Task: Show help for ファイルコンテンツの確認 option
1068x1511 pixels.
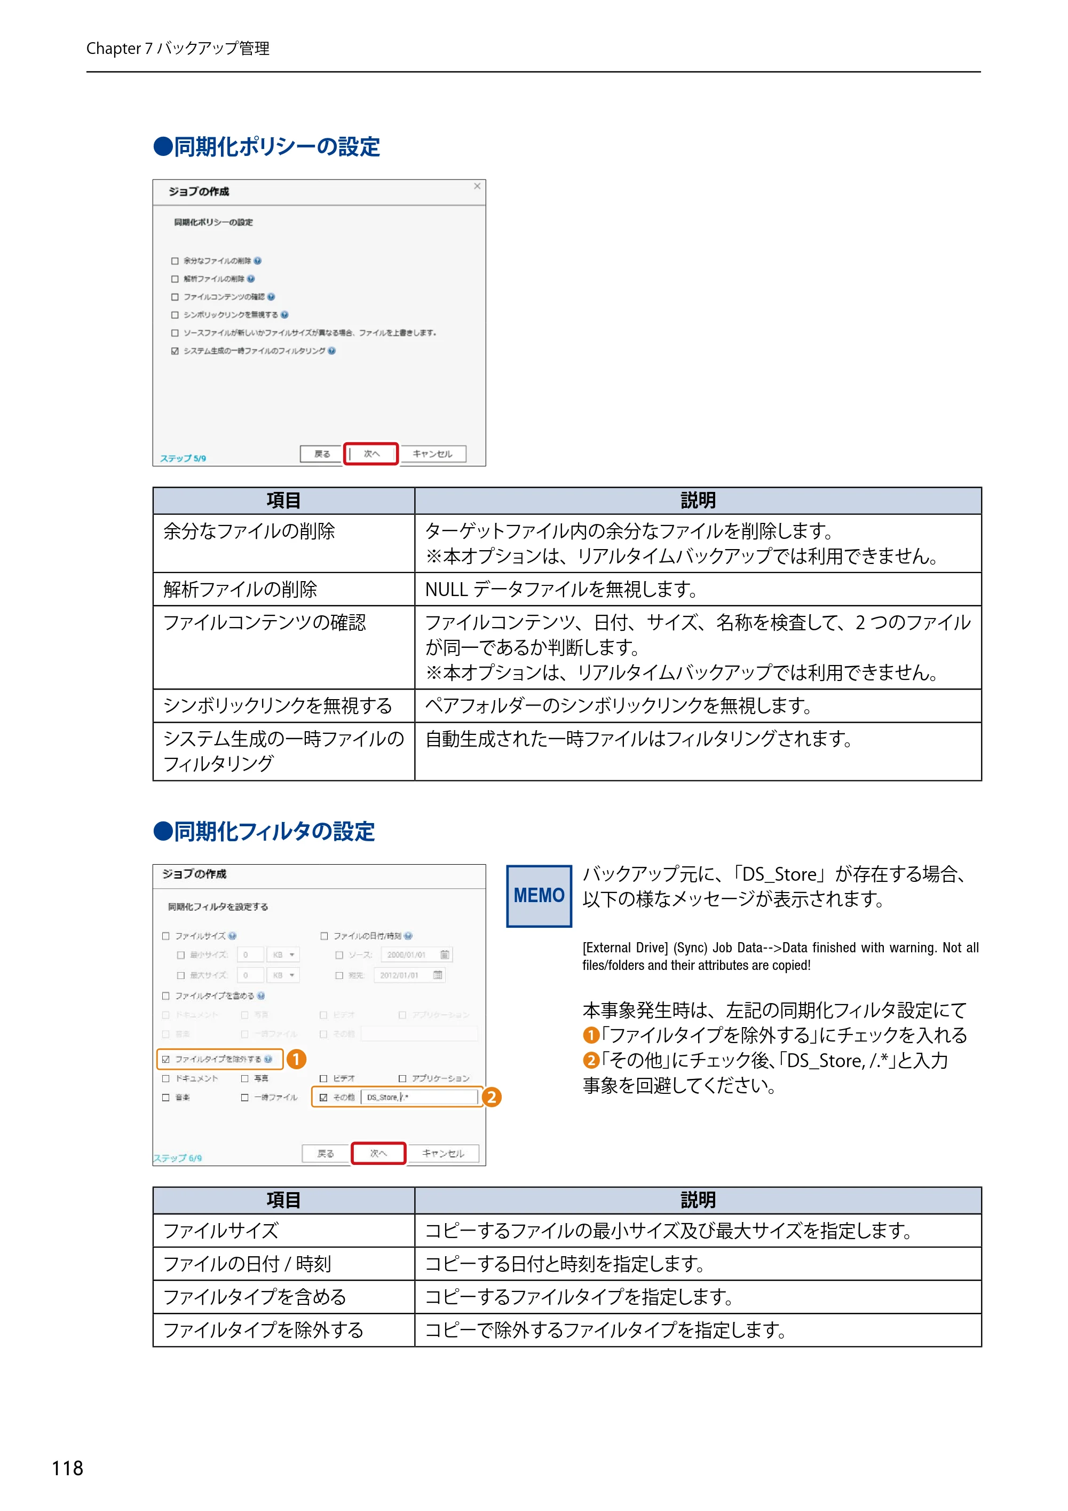Action: [x=272, y=297]
